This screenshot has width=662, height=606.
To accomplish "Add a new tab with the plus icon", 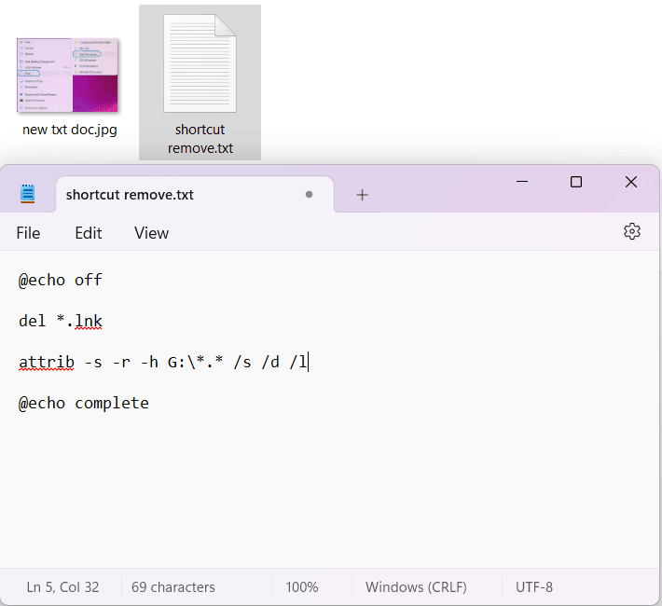I will [x=363, y=195].
